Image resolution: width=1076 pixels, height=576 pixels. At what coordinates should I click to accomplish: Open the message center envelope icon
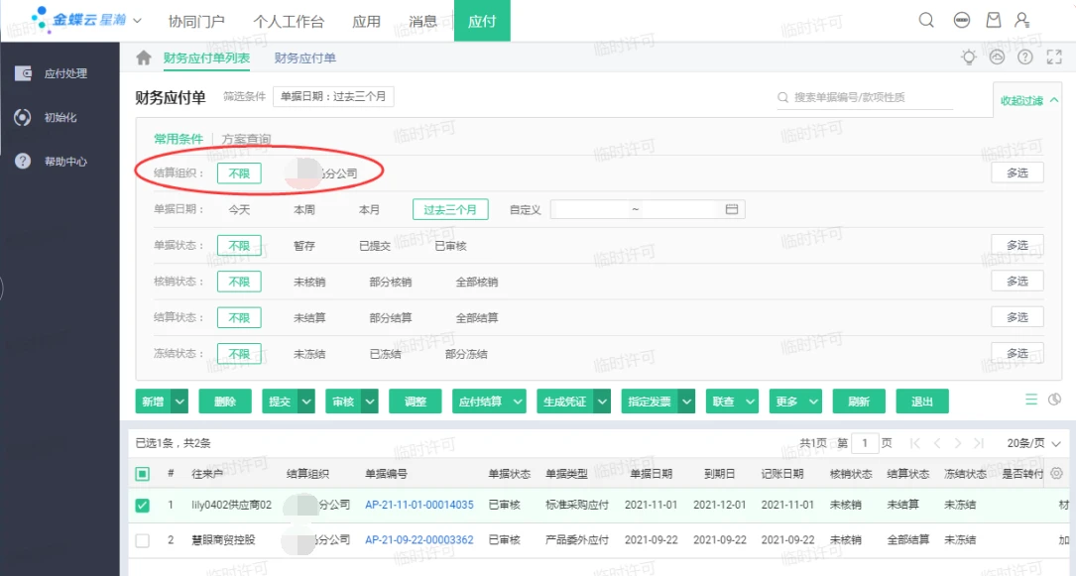(x=992, y=19)
